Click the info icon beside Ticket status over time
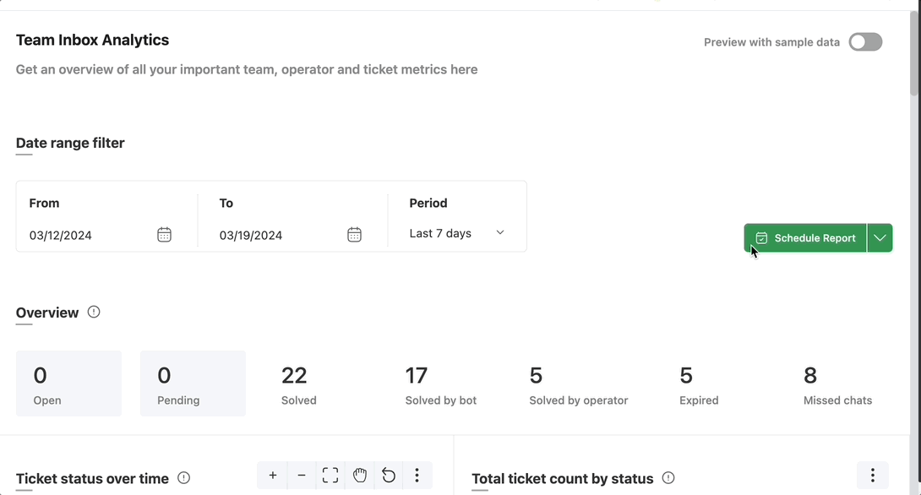 (x=184, y=478)
